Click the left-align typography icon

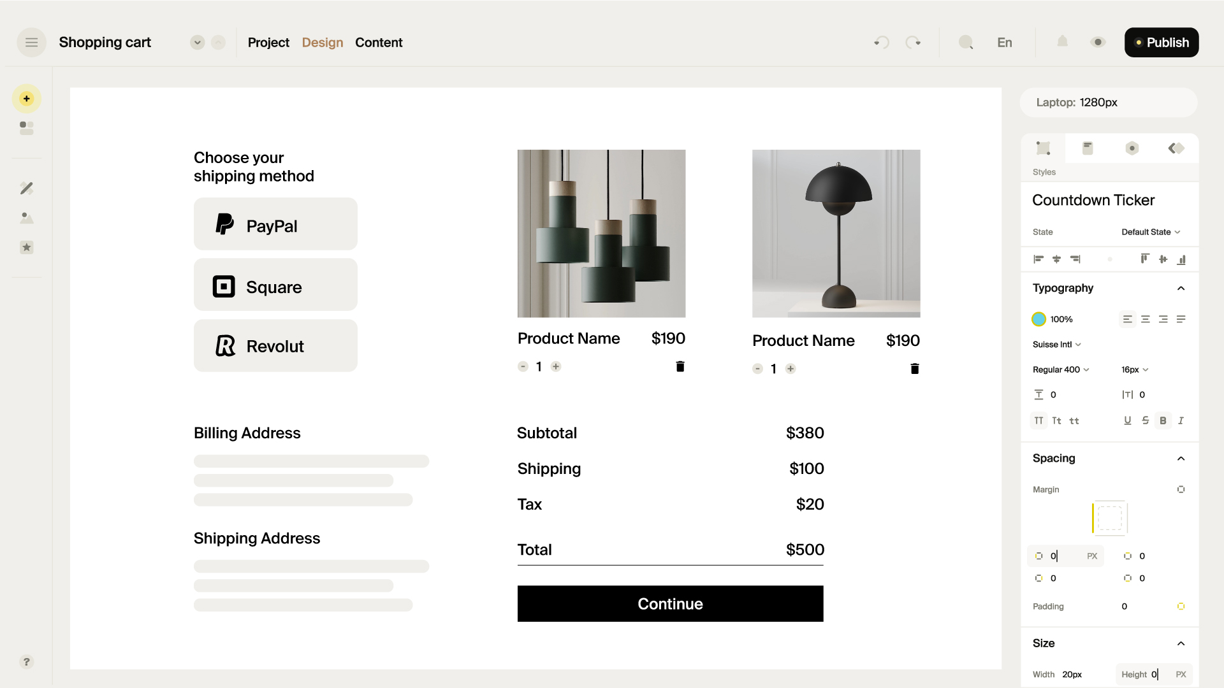(1127, 319)
